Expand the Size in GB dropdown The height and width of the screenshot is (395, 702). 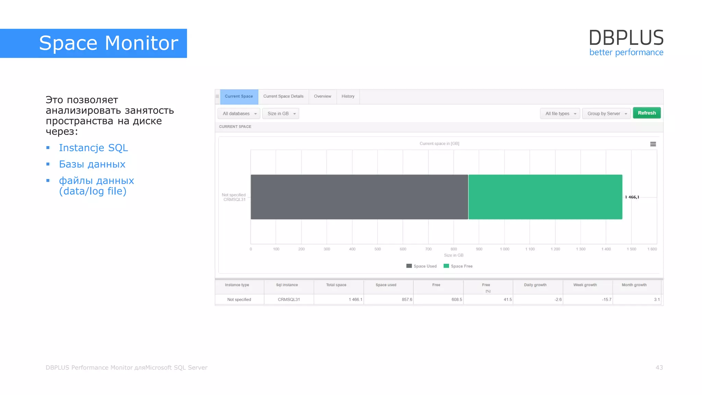281,113
